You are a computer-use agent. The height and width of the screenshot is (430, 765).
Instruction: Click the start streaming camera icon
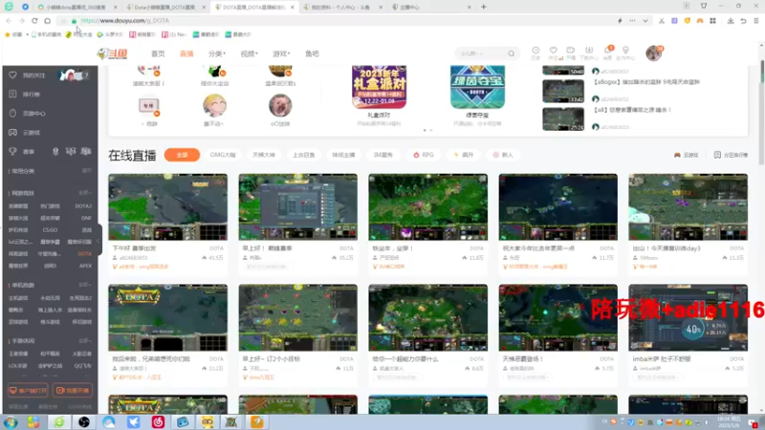pos(570,53)
